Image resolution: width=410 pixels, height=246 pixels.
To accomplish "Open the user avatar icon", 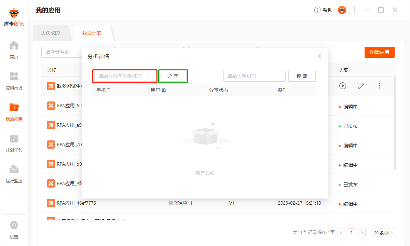I will click(x=342, y=10).
